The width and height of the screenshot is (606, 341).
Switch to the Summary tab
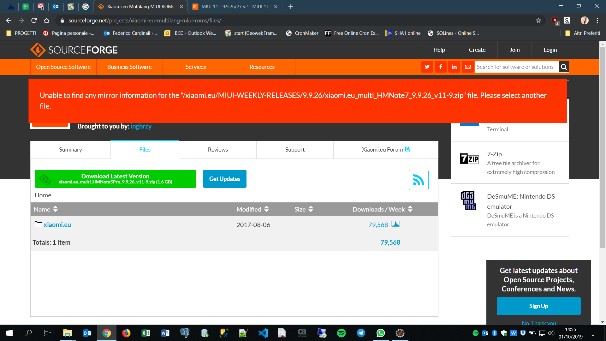point(70,150)
